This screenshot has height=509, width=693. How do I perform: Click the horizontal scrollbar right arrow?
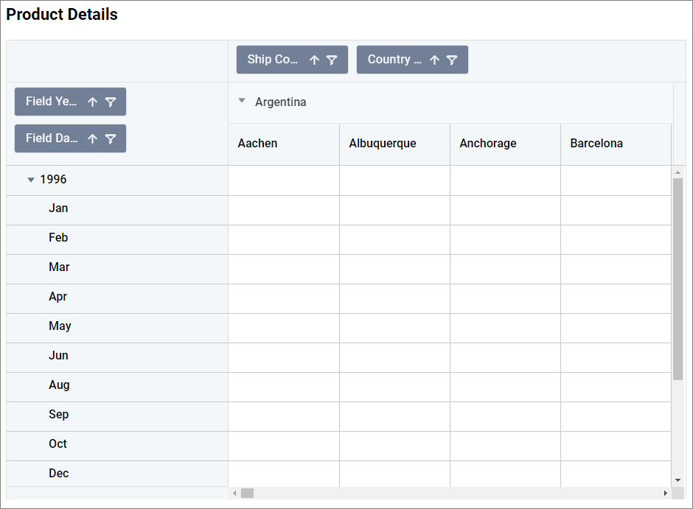[x=665, y=493]
